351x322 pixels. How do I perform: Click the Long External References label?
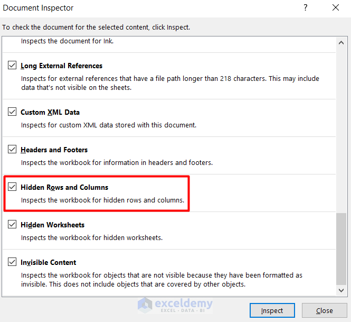click(61, 66)
